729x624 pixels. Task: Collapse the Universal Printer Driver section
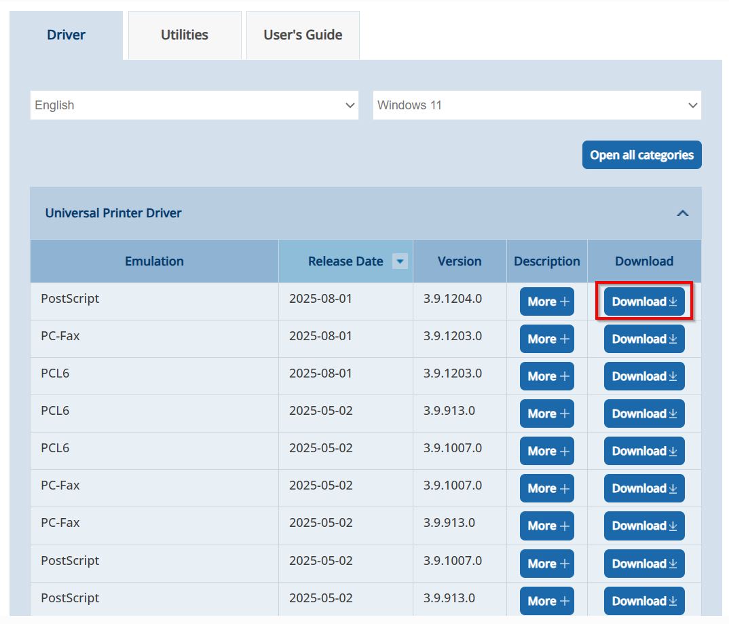tap(682, 213)
